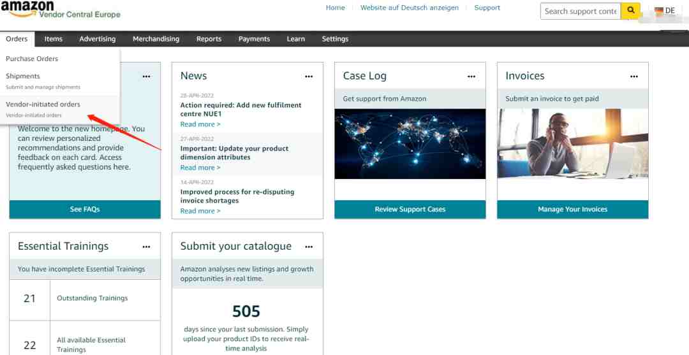689x355 pixels.
Task: Open the Case Log card options menu
Action: [471, 76]
